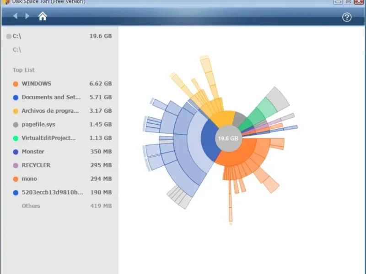This screenshot has height=274, width=366.
Task: Click the Top List heading
Action: tap(24, 70)
